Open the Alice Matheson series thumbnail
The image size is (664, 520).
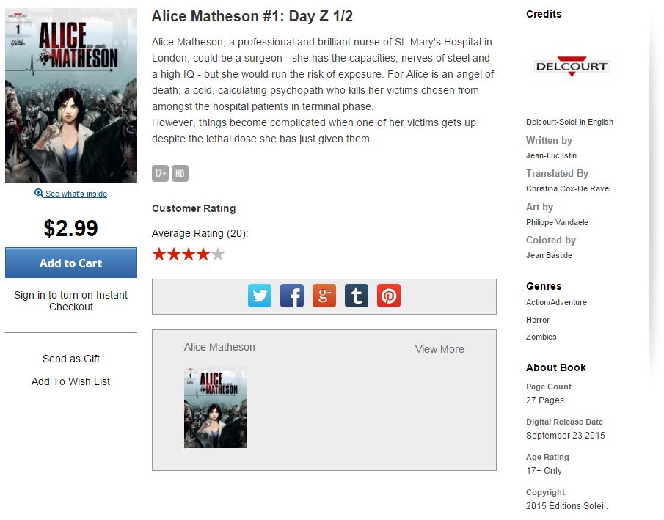[215, 407]
